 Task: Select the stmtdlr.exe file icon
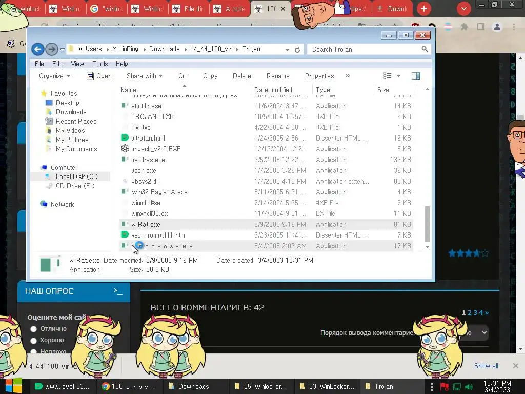point(125,106)
